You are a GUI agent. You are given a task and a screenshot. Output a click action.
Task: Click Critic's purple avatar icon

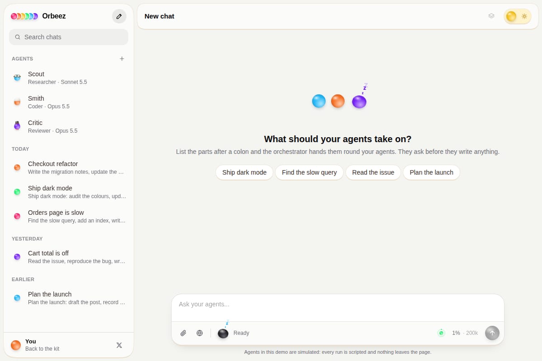(x=17, y=126)
